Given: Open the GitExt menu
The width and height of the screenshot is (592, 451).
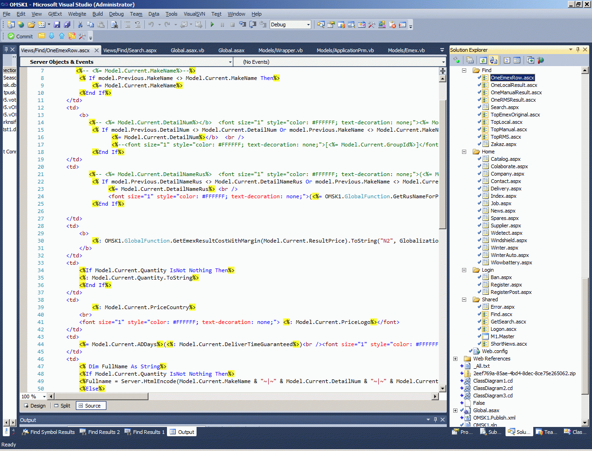Looking at the screenshot, I should click(x=55, y=14).
